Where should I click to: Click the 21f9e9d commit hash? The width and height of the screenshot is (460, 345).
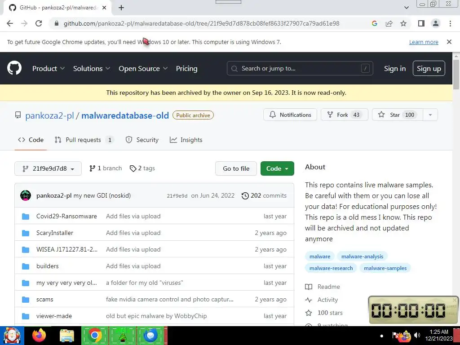[177, 196]
